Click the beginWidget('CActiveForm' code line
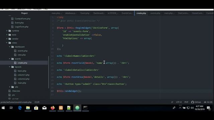 pos(88,28)
